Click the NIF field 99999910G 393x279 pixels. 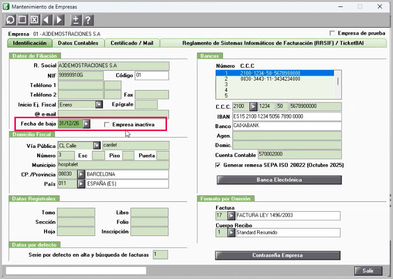point(81,76)
